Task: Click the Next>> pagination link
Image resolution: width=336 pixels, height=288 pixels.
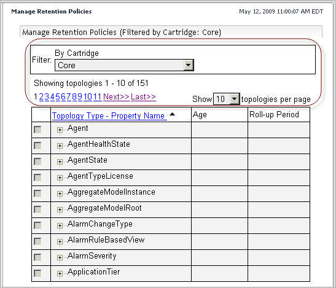Action: coord(116,97)
